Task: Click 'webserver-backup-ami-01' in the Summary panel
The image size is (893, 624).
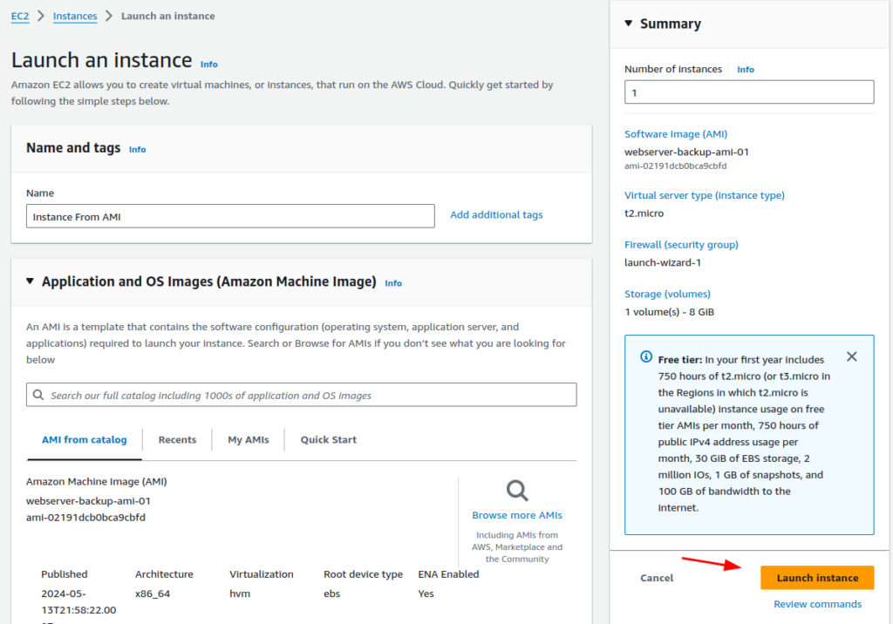Action: pyautogui.click(x=686, y=152)
